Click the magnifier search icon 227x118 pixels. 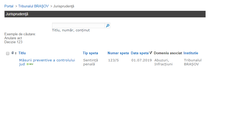(107, 26)
